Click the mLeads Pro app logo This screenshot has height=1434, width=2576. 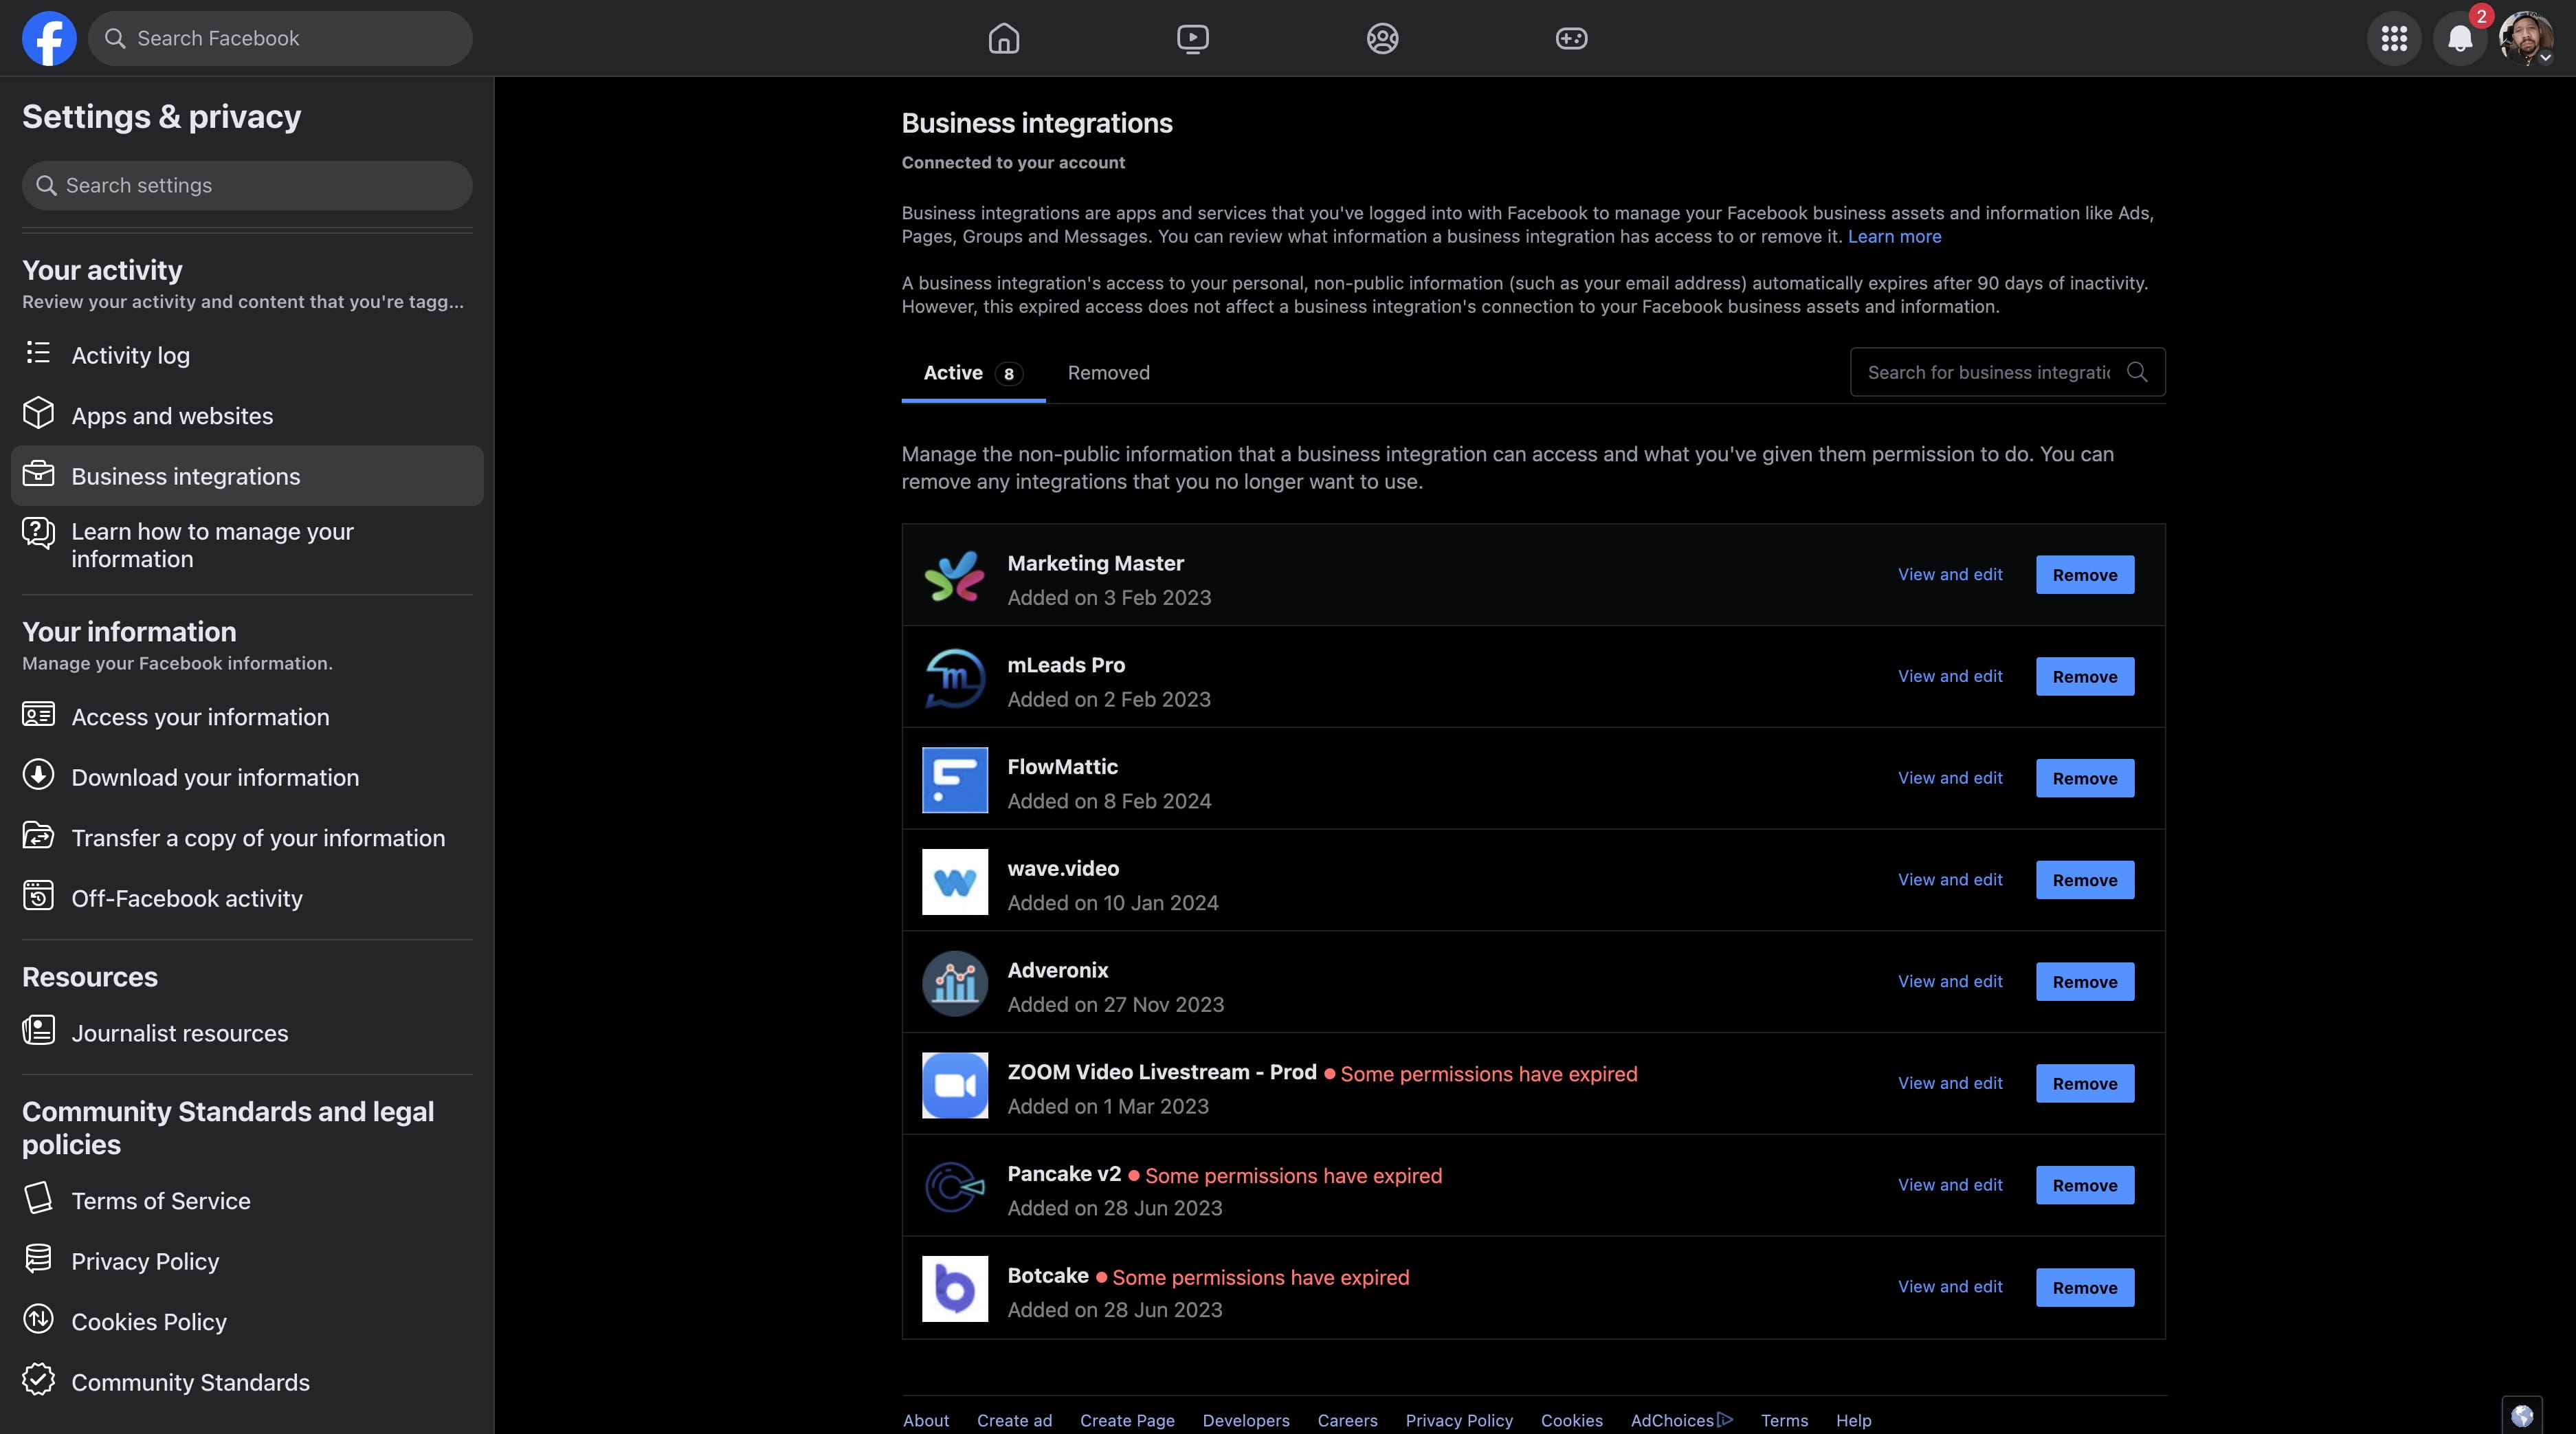click(954, 678)
